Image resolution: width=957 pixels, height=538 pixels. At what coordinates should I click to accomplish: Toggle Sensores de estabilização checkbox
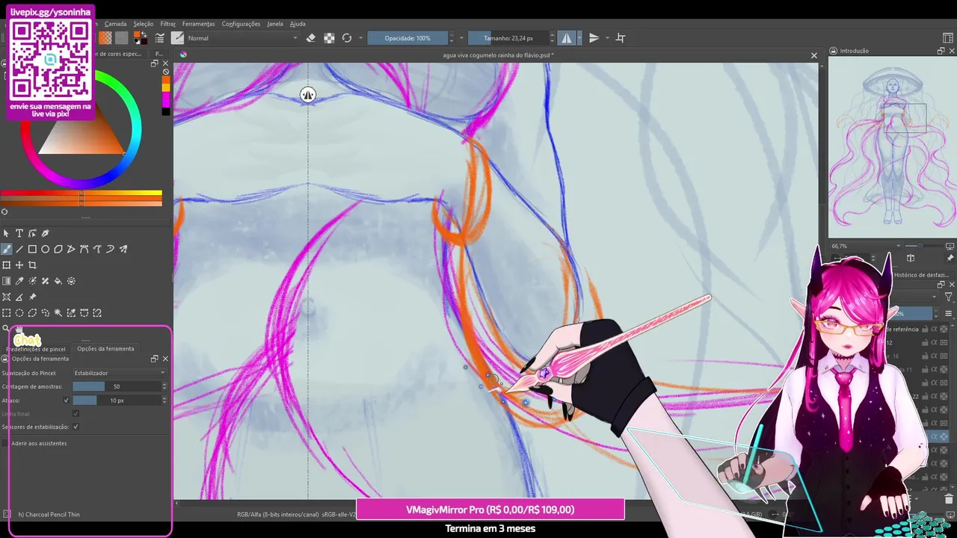point(76,427)
